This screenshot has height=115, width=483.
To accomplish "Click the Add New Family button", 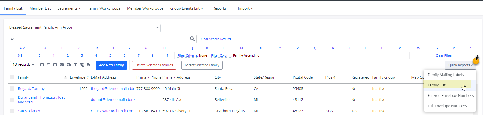I will (x=111, y=65).
